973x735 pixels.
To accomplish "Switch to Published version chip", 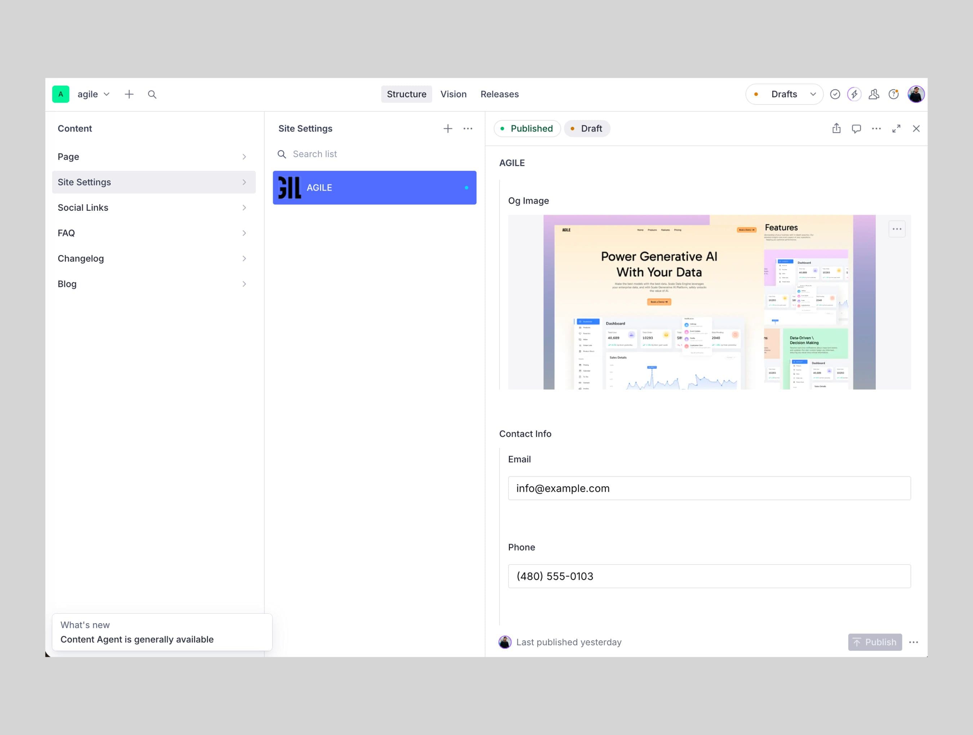I will point(527,128).
